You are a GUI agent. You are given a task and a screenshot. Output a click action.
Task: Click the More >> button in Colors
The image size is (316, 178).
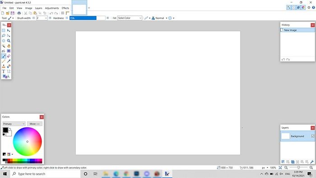tap(35, 124)
